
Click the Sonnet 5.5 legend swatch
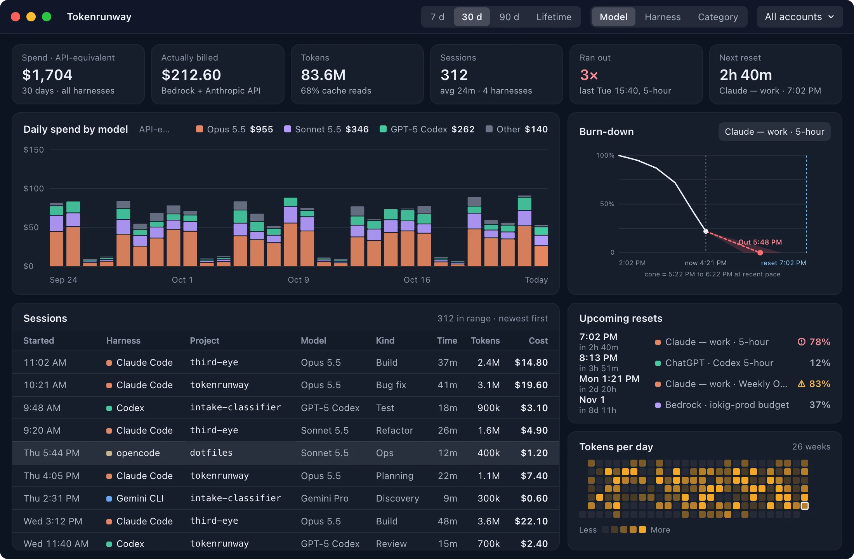coord(288,129)
